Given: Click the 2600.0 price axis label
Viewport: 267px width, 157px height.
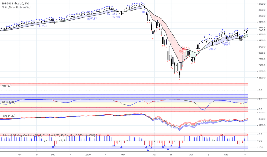Looking at the screenshot, I should [x=262, y=53].
